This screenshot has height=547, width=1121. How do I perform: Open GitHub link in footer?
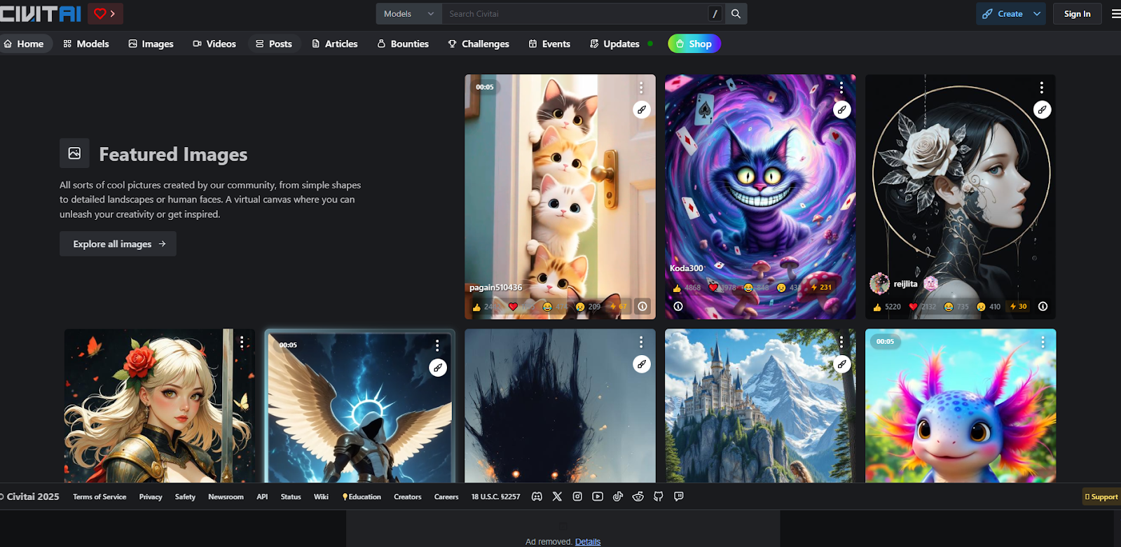658,497
